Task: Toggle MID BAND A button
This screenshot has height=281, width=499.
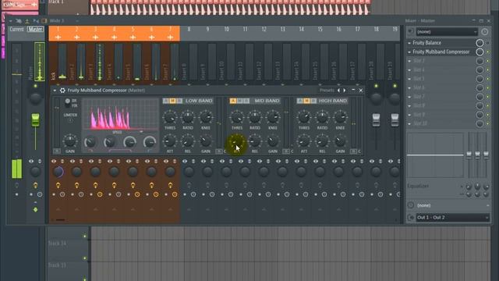Action: [x=233, y=101]
